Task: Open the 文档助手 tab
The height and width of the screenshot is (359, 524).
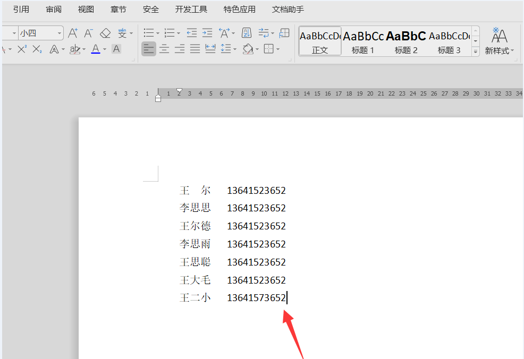Action: click(288, 10)
